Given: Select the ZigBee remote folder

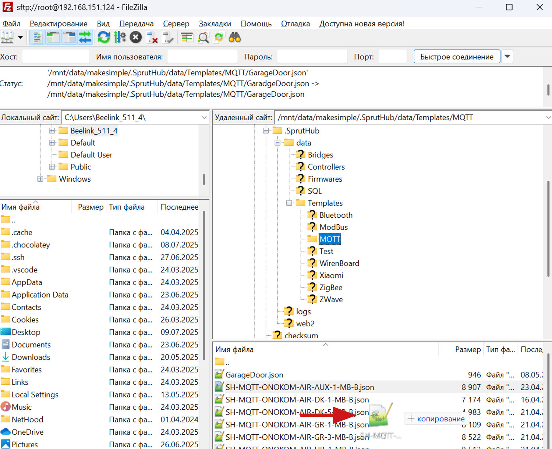Looking at the screenshot, I should pyautogui.click(x=331, y=288).
